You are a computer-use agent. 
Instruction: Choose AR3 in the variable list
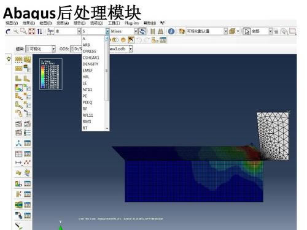(86, 45)
